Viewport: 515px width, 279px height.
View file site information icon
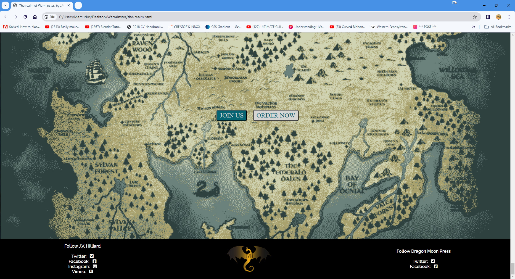[x=50, y=17]
